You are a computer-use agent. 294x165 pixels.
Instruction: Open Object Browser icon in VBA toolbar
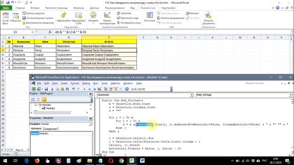115,89
